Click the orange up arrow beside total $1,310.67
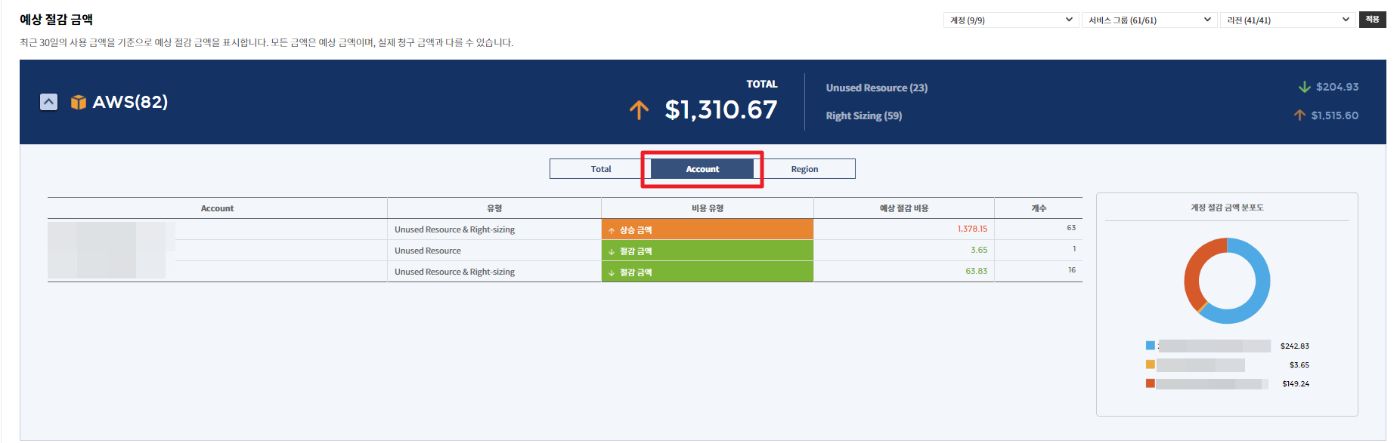1400x443 pixels. pos(639,110)
